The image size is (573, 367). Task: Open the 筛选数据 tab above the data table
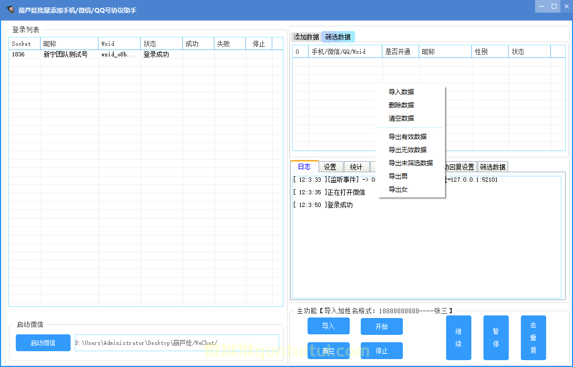338,37
